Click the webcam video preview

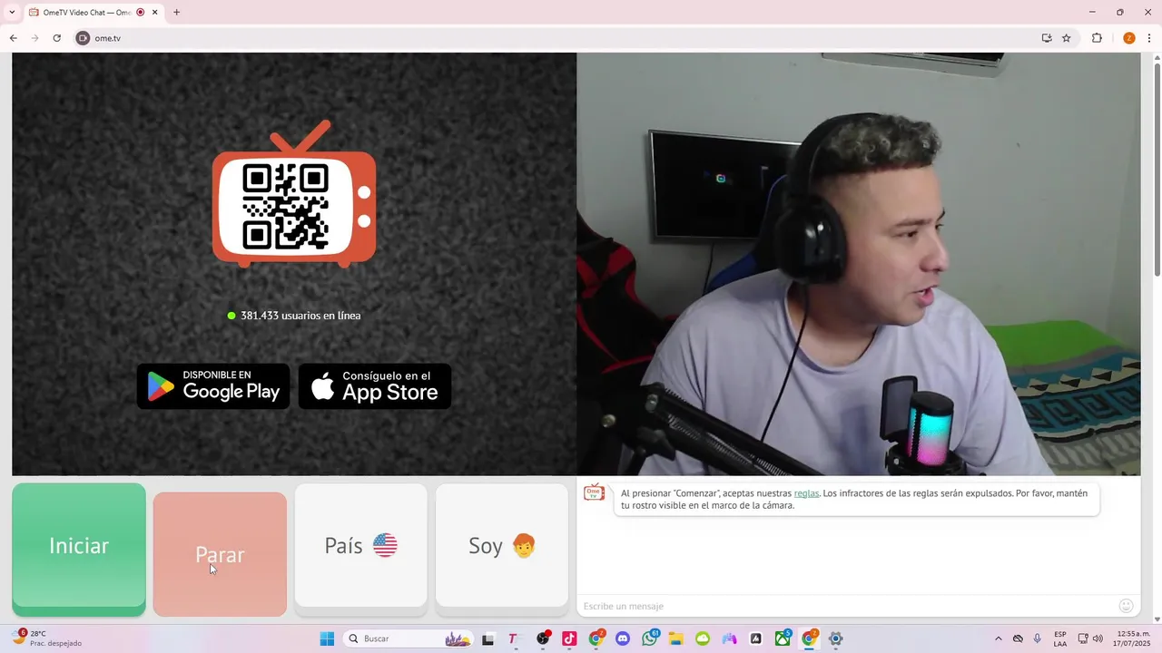coord(859,264)
